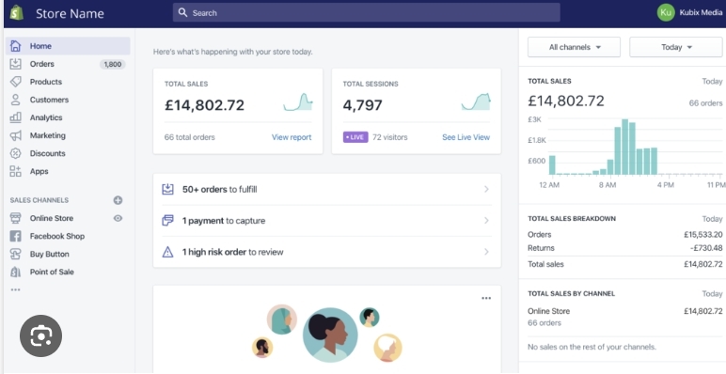Click the Home house icon
Viewport: 726px width, 374px height.
click(15, 46)
